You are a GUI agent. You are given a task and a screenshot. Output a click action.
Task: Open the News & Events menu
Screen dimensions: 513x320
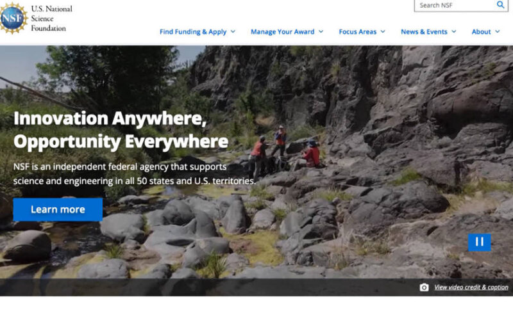[424, 31]
